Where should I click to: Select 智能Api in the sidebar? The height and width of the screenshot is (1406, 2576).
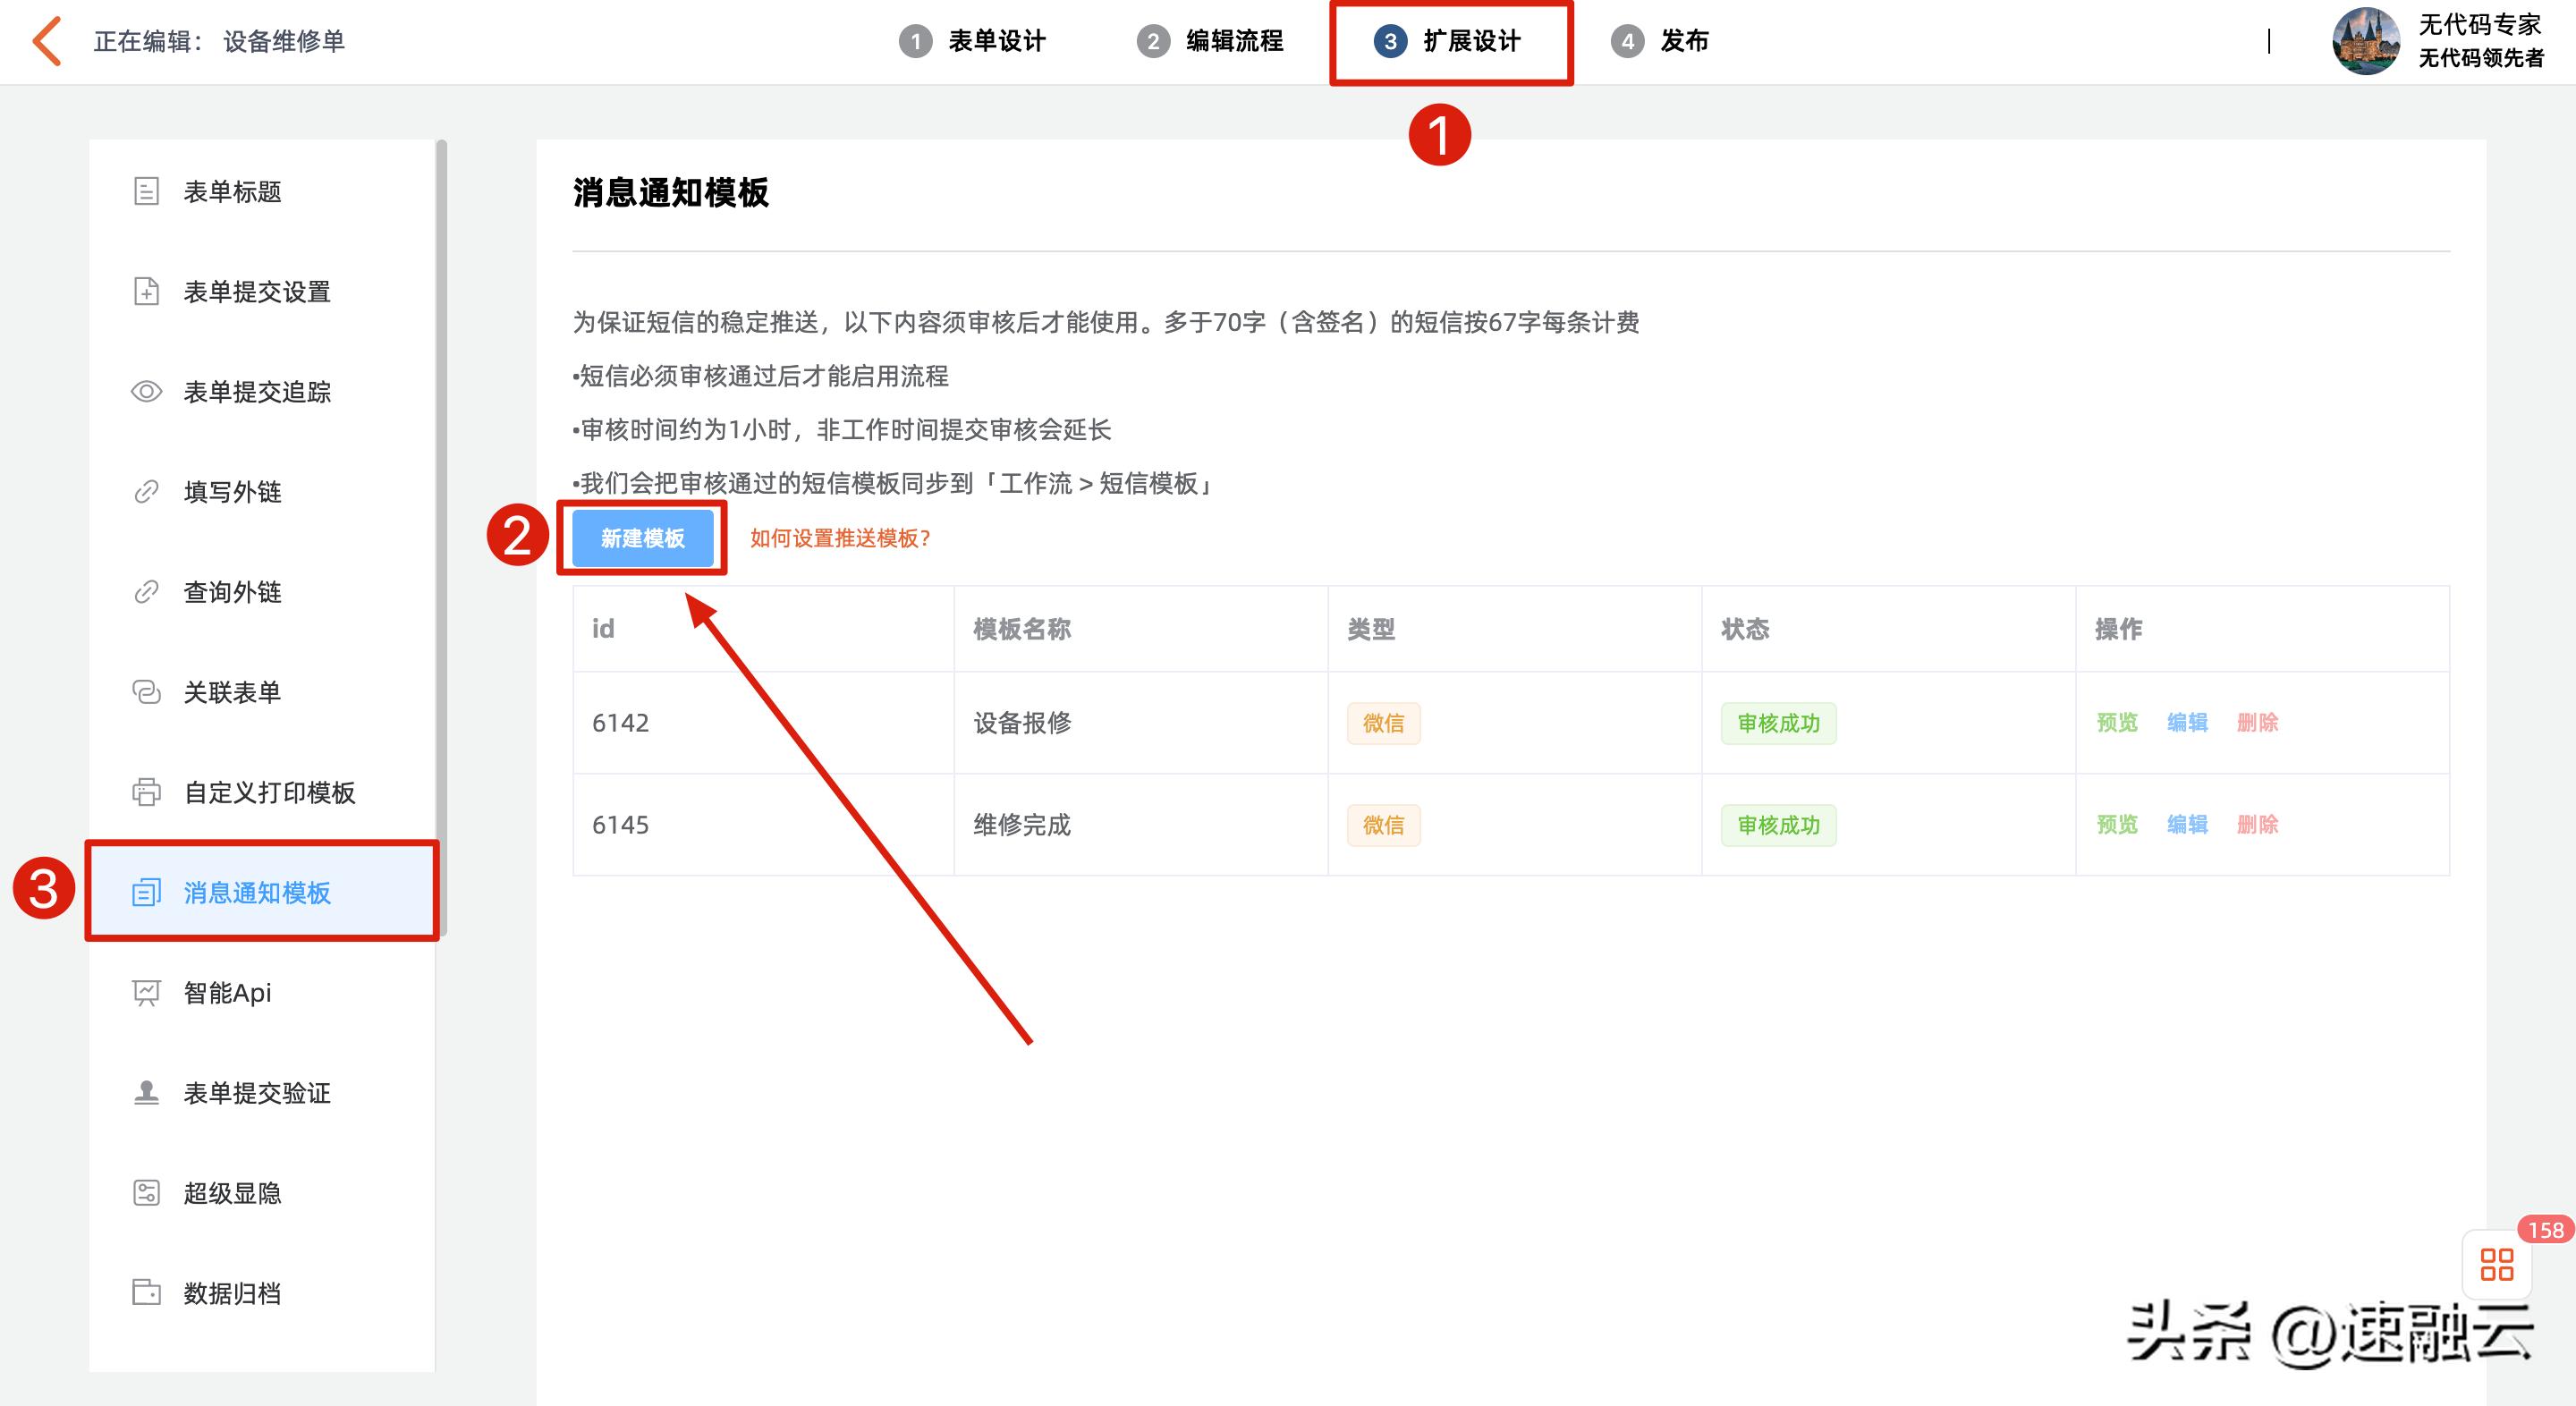225,992
